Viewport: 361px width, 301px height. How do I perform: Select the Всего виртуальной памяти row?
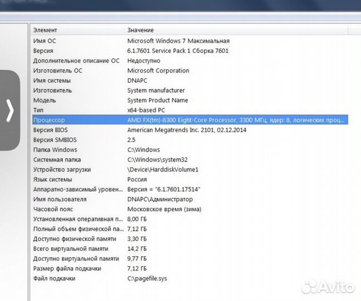coord(71,249)
